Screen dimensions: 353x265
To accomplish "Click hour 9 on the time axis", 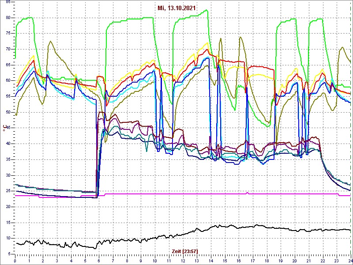I will click(x=141, y=261).
